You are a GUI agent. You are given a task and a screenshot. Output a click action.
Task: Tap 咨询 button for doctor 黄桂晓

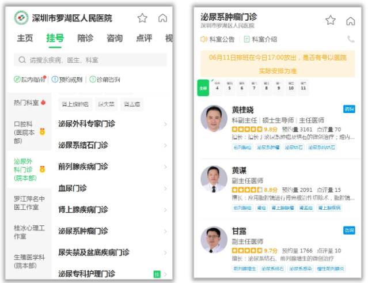tap(349, 110)
